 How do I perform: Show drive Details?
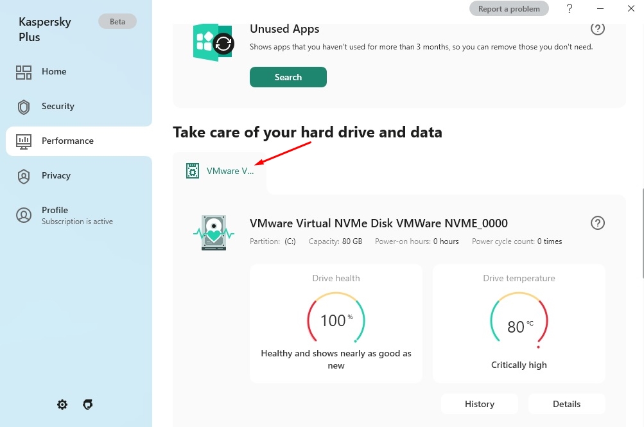[x=566, y=404]
